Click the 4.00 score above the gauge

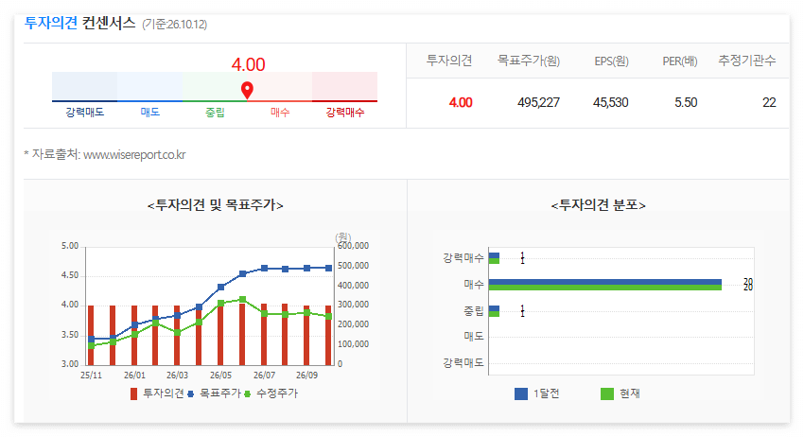tap(248, 64)
